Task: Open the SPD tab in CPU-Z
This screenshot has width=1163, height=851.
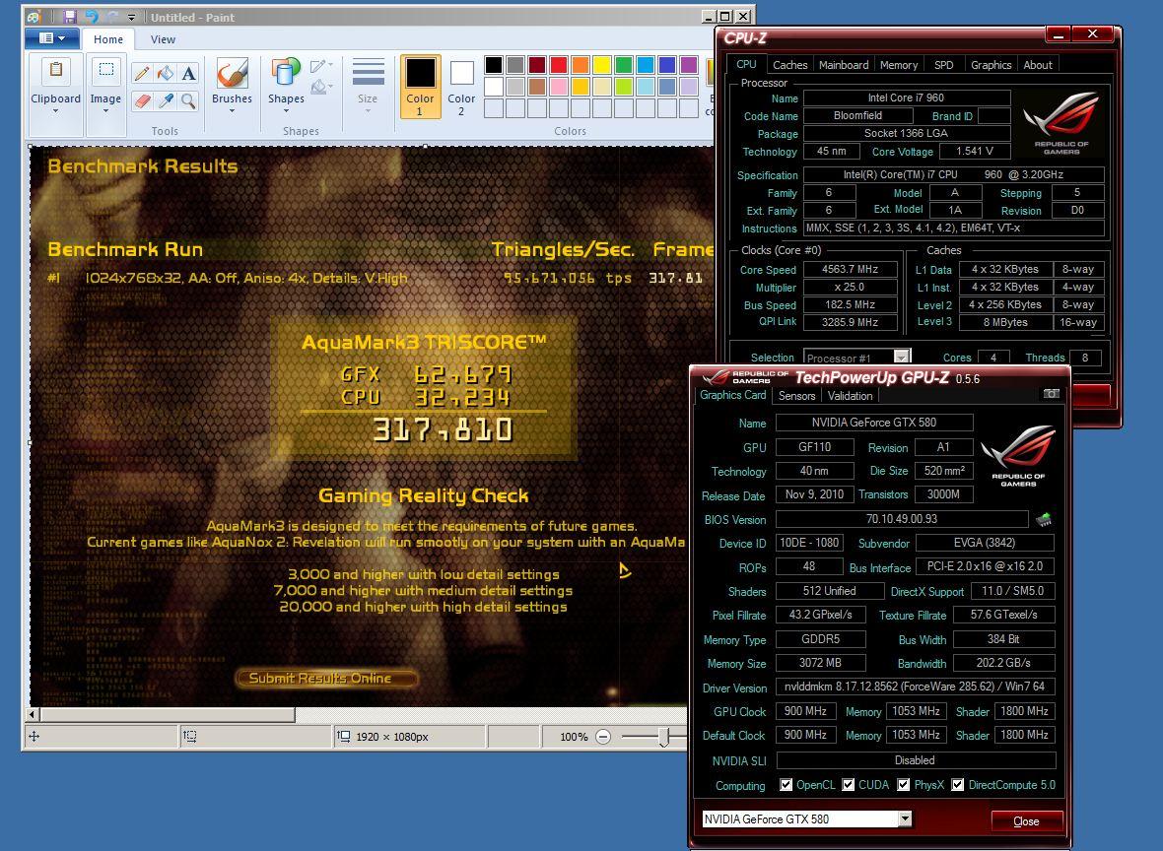Action: [x=943, y=64]
